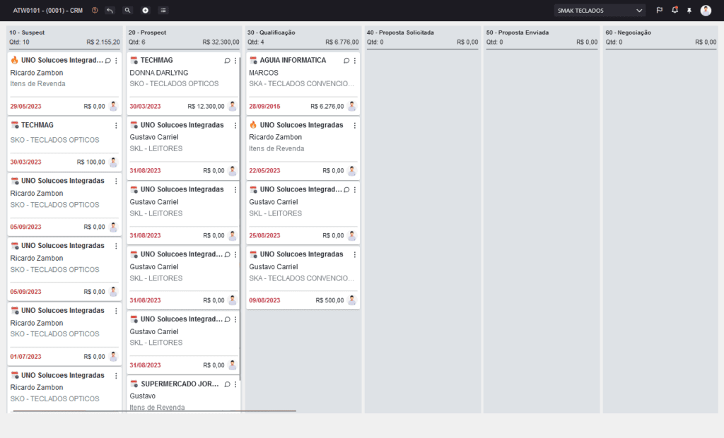
Task: Open kebab menu on 22/05/2023 card
Action: (355, 126)
